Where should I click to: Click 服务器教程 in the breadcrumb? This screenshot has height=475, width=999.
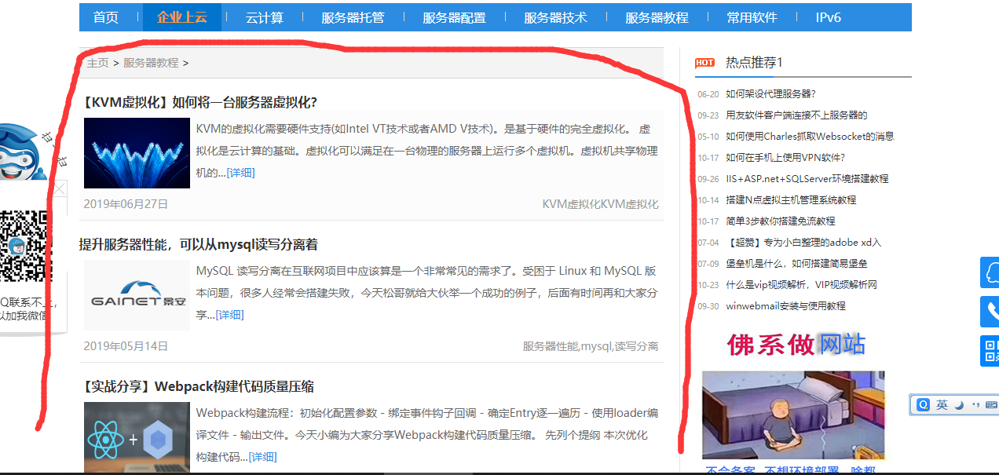tap(151, 63)
